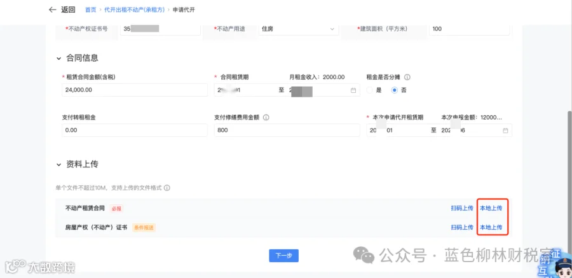Click the 月租金收入：2000.00 text
The width and height of the screenshot is (572, 278).
(317, 77)
